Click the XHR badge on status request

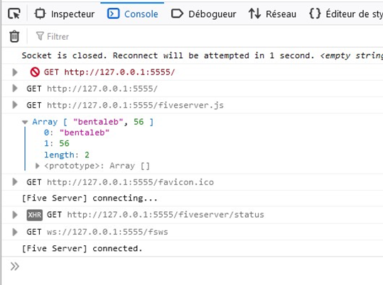click(34, 215)
